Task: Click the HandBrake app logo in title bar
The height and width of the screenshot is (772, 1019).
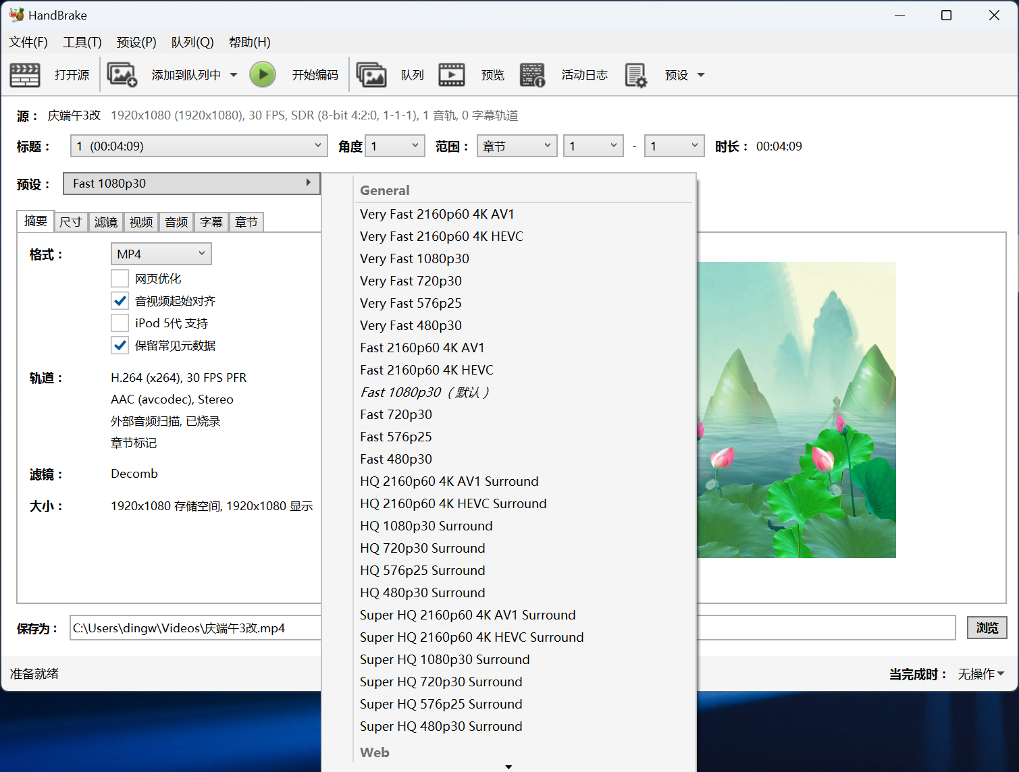Action: pyautogui.click(x=16, y=15)
